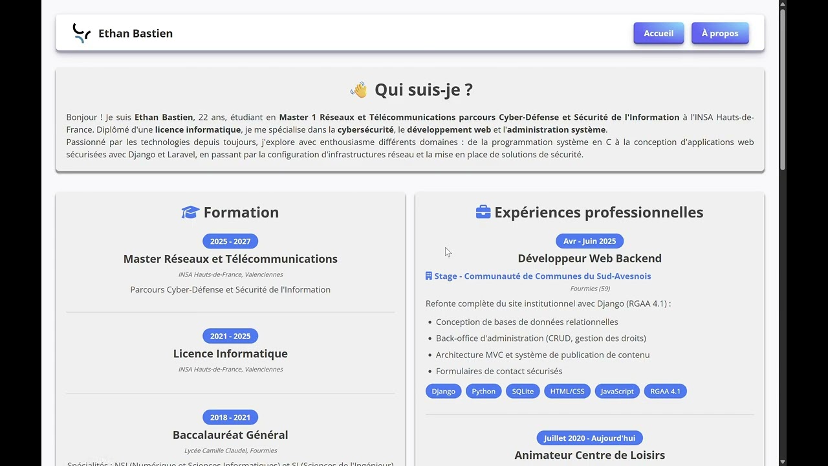Click the Django tag
The image size is (828, 466).
coord(444,391)
